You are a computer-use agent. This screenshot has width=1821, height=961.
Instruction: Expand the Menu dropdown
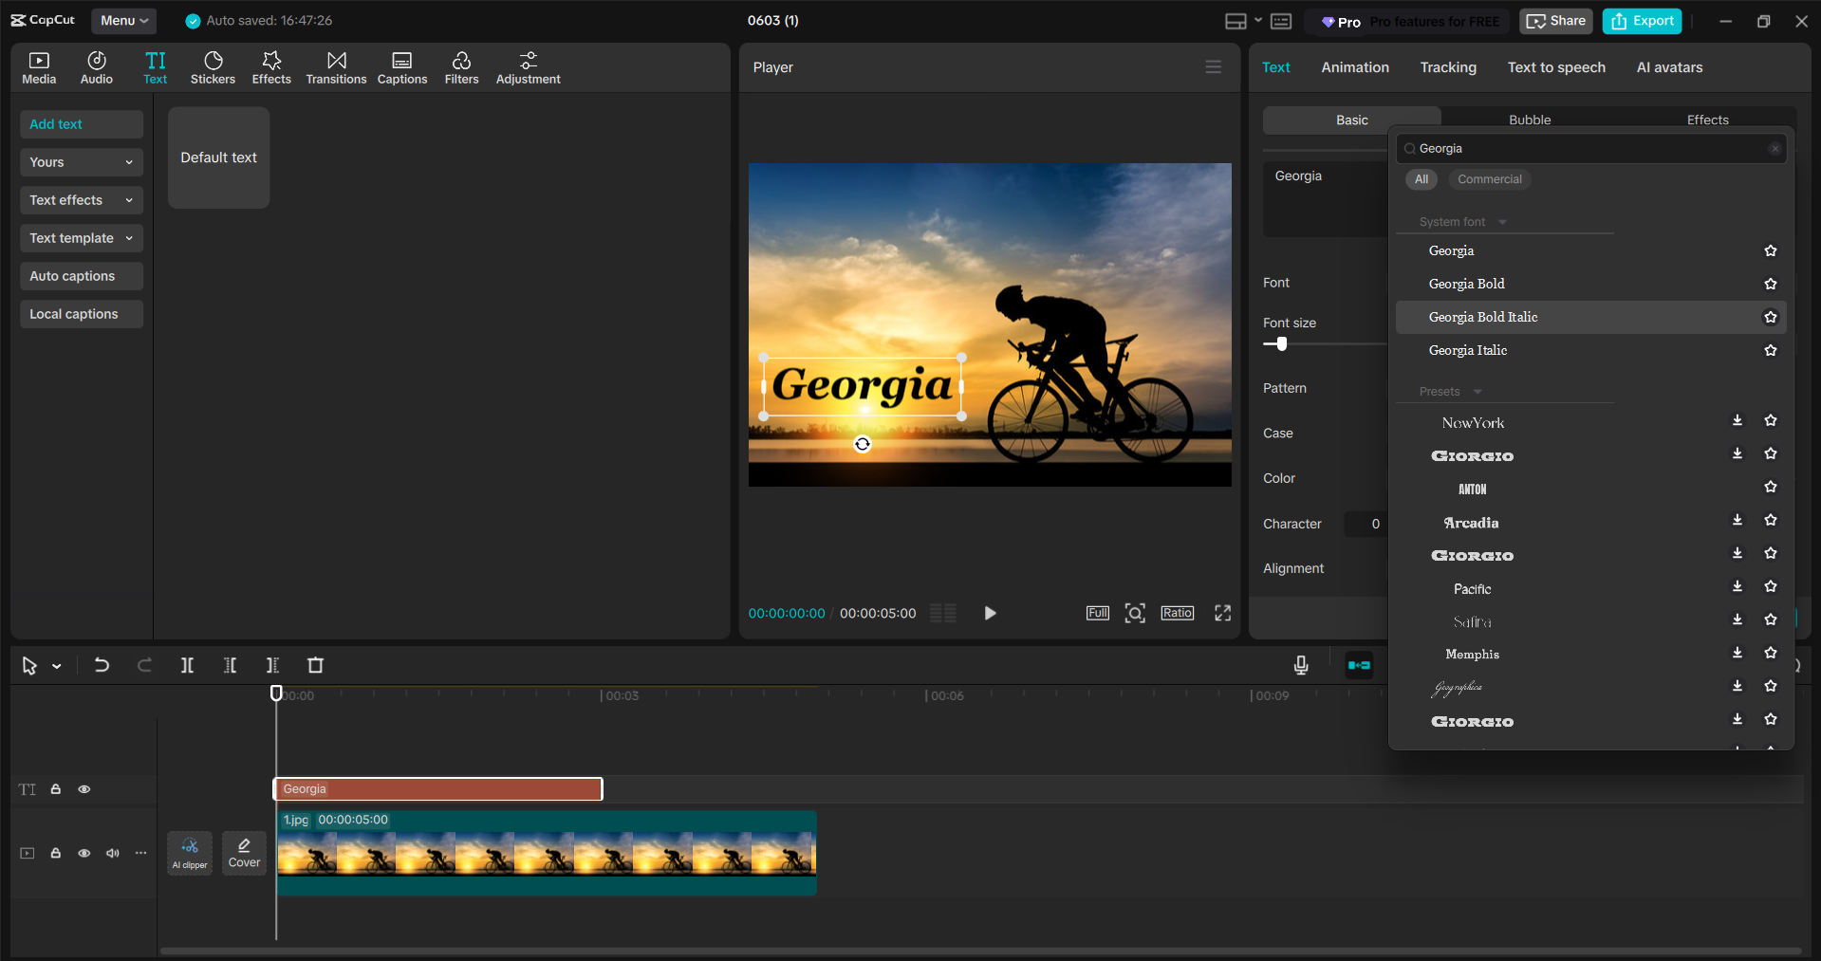coord(124,20)
